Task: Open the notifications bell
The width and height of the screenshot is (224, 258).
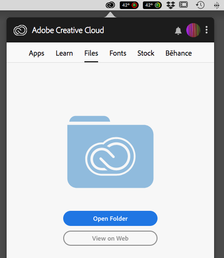Action: coord(178,31)
